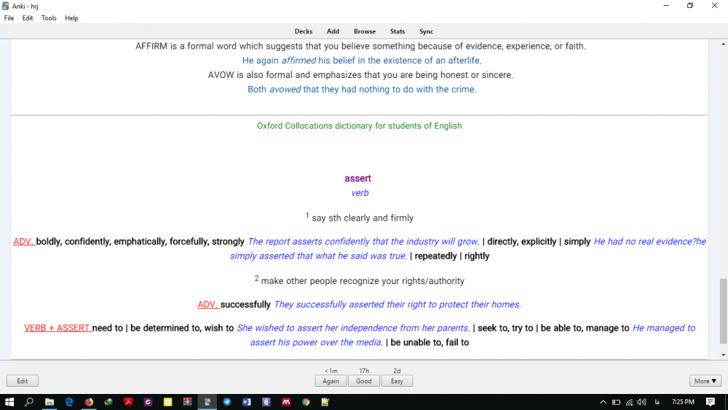Screen dimensions: 728x410
Task: Switch to the Browse view
Action: (365, 31)
